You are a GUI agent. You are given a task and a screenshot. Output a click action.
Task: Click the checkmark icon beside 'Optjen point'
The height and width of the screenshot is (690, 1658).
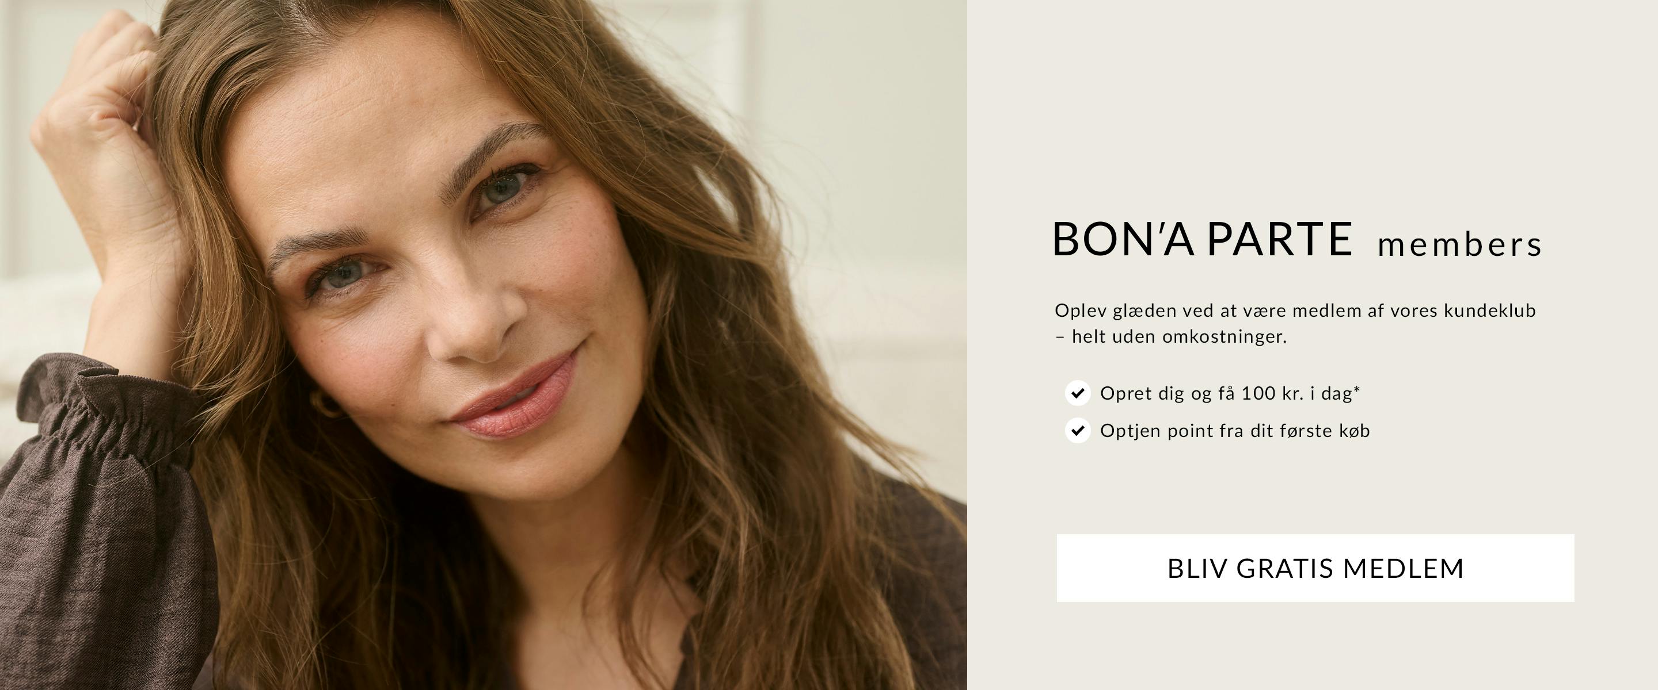1078,430
